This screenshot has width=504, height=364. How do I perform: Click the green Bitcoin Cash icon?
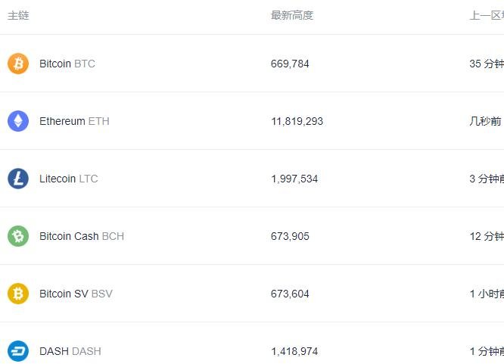click(18, 236)
